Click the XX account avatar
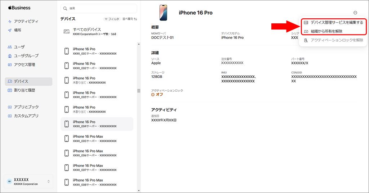 pos(9,181)
